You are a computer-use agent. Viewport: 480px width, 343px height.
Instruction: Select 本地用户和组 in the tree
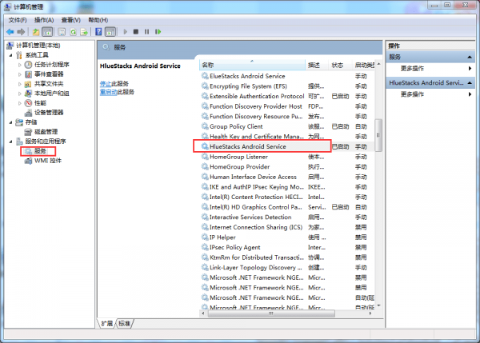[51, 94]
